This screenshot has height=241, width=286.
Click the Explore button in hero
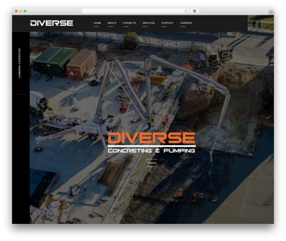tap(152, 163)
